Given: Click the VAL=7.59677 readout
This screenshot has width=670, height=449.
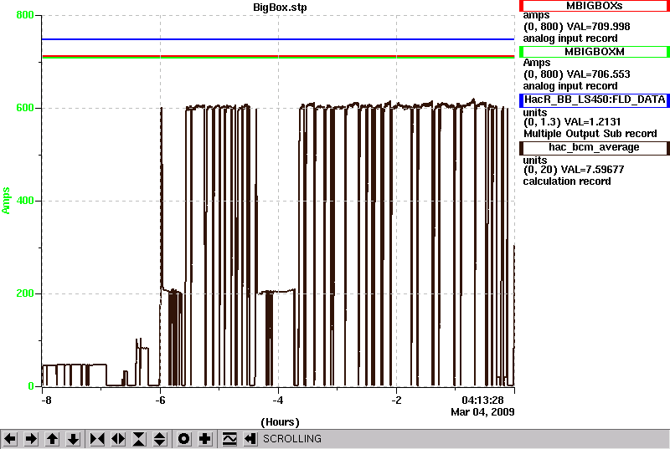Looking at the screenshot, I should click(x=592, y=170).
